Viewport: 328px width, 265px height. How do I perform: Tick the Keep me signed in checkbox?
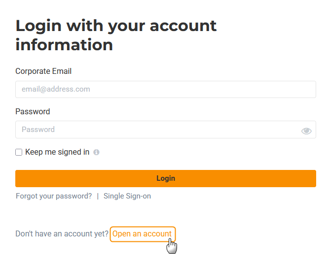coord(19,152)
